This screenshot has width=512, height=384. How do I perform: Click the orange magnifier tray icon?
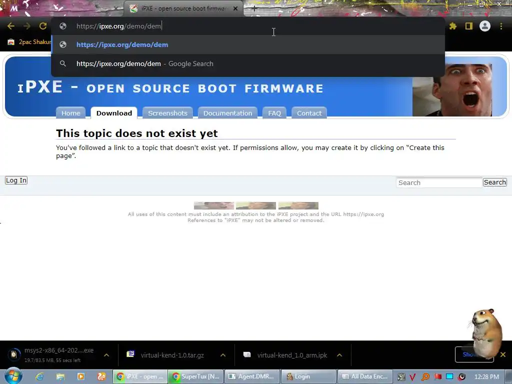(x=425, y=377)
